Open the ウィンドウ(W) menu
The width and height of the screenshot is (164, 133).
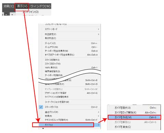40,6
